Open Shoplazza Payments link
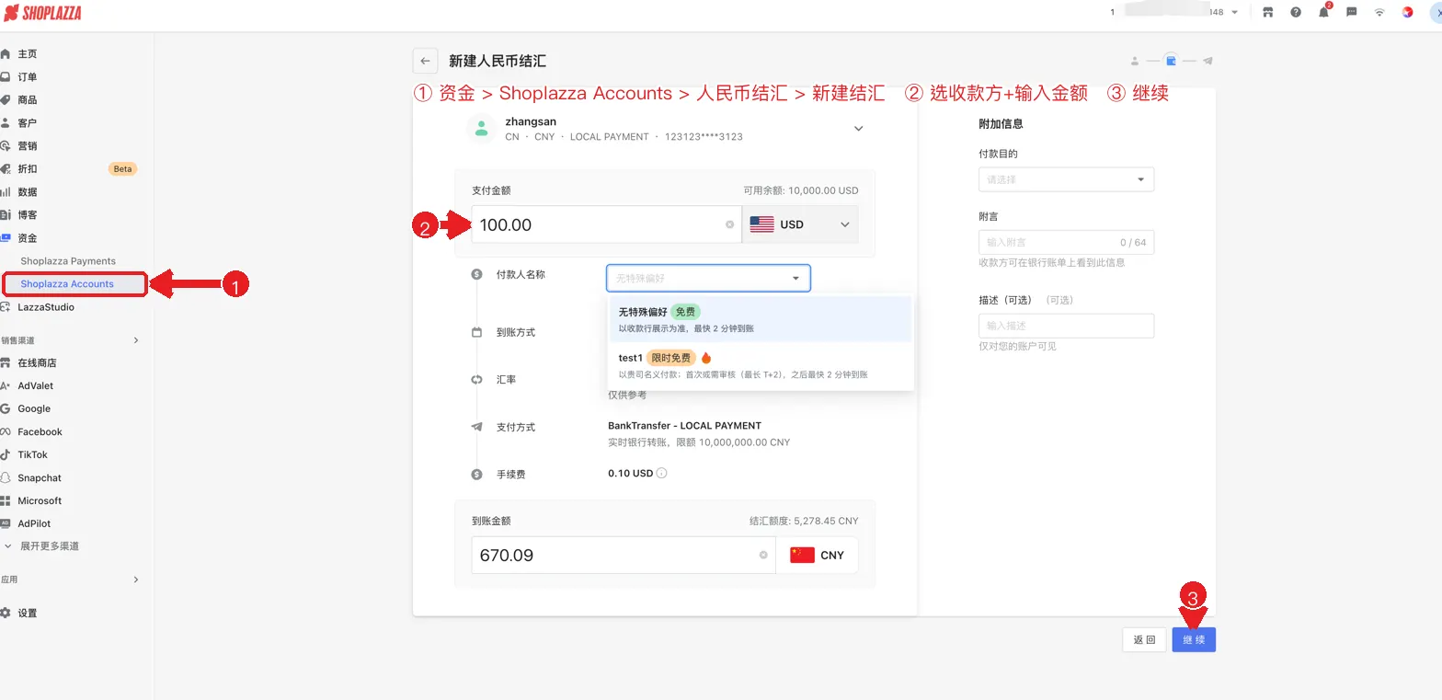The width and height of the screenshot is (1442, 700). pyautogui.click(x=68, y=261)
